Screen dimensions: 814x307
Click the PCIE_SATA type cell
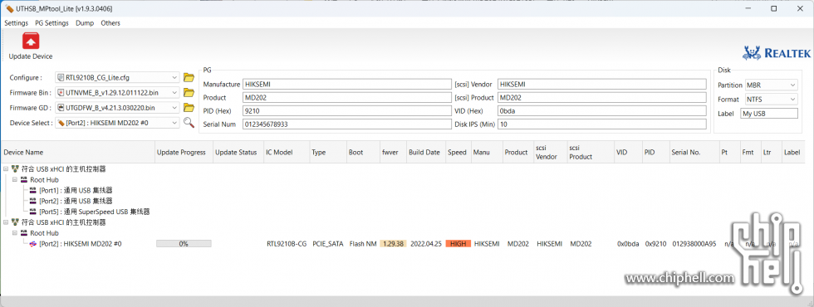pyautogui.click(x=327, y=244)
